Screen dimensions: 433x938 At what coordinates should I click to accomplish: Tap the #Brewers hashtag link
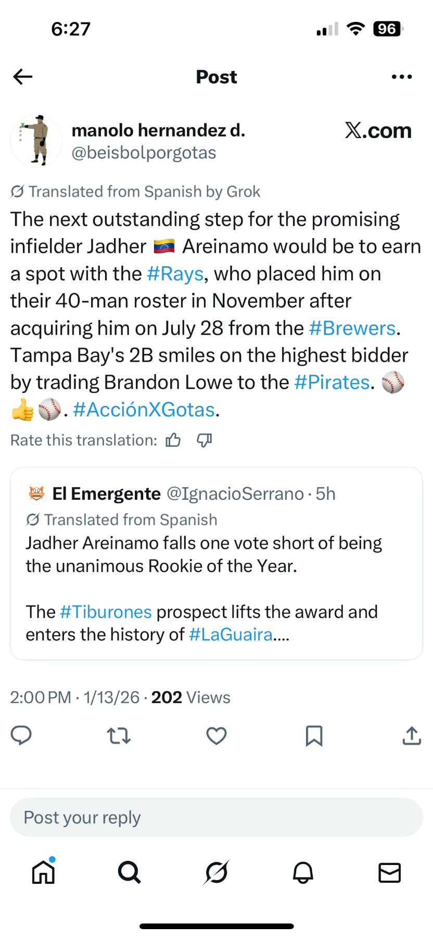coord(352,328)
